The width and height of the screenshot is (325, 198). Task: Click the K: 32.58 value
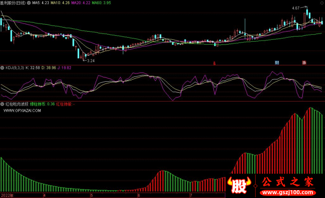pyautogui.click(x=33, y=68)
